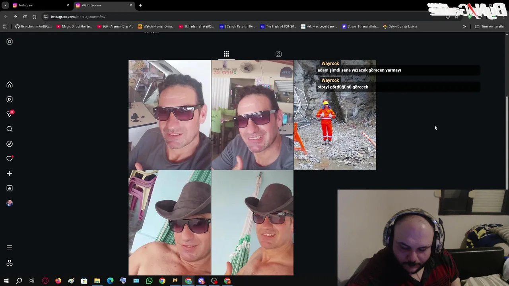The width and height of the screenshot is (509, 286).
Task: Open own profile avatar in sidebar
Action: (x=10, y=203)
